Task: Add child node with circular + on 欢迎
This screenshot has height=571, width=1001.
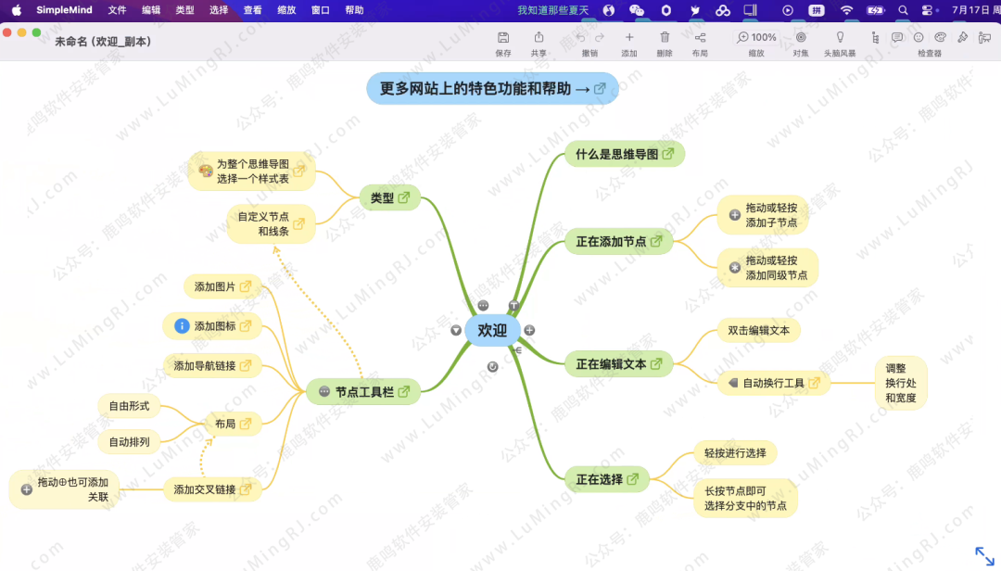Action: tap(529, 330)
